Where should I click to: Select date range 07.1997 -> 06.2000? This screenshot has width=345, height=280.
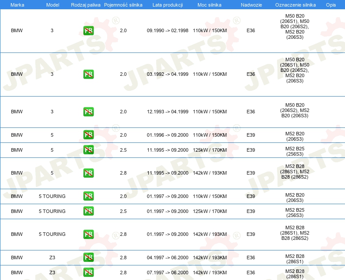click(168, 273)
